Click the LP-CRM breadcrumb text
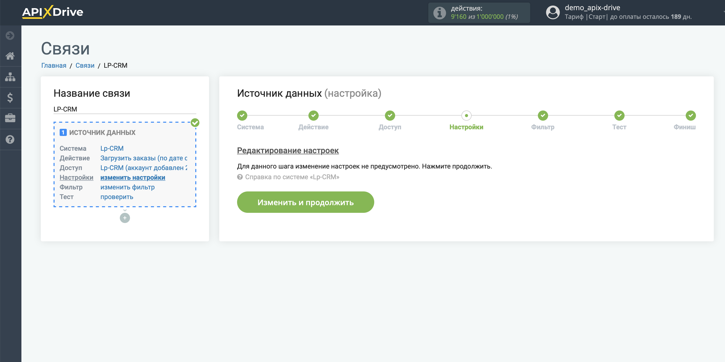 (115, 65)
